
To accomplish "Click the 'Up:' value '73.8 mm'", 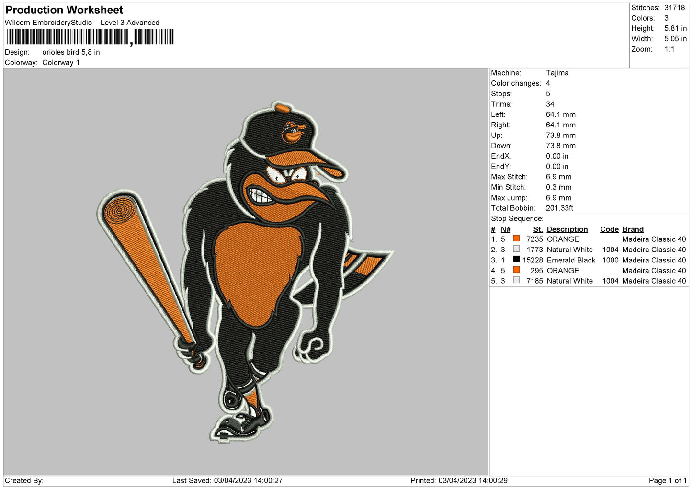I will [560, 136].
